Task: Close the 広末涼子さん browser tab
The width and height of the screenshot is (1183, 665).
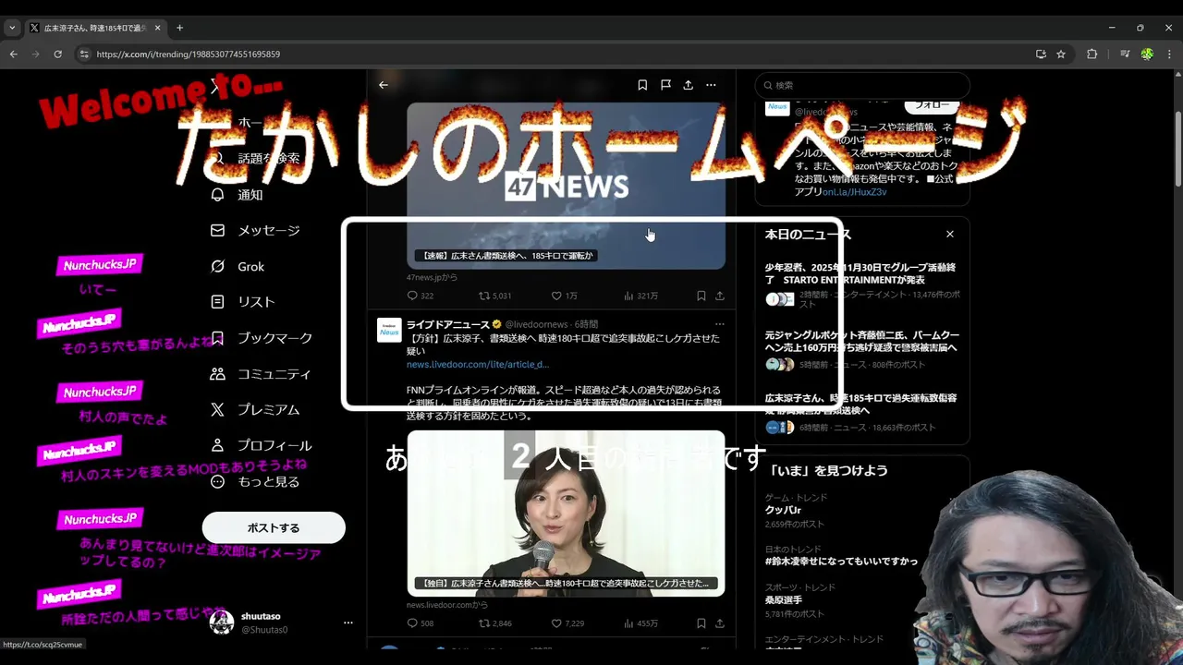Action: click(157, 28)
